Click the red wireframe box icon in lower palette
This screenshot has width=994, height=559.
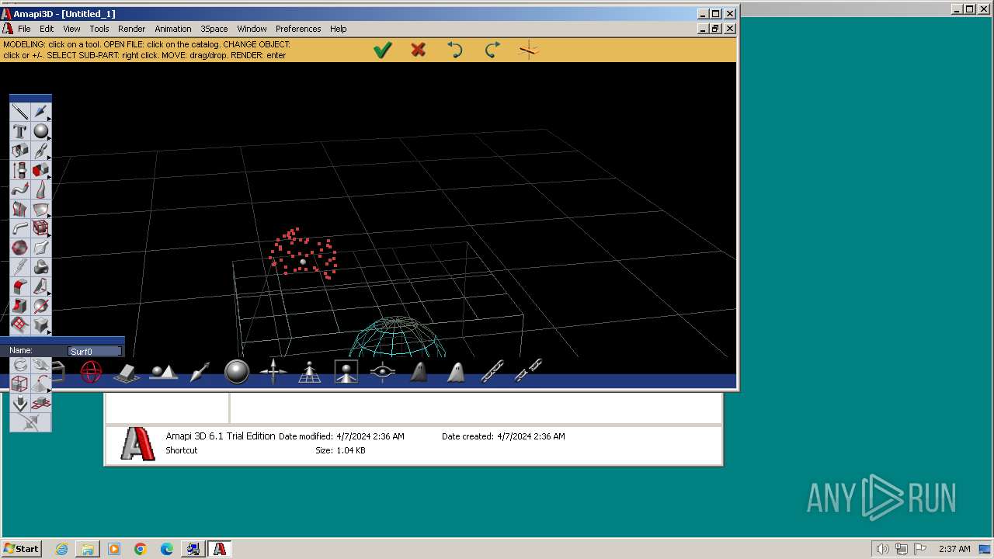click(x=20, y=384)
